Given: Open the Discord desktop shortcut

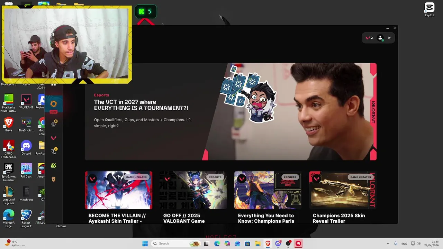Looking at the screenshot, I should pyautogui.click(x=26, y=148).
